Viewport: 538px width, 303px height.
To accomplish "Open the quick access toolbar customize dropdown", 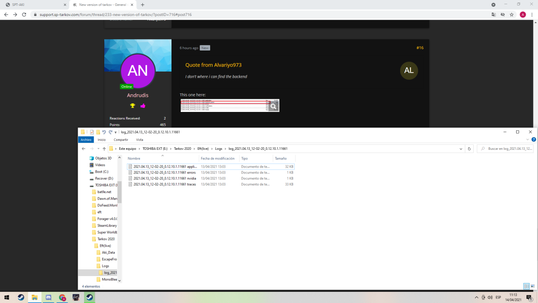I will (x=116, y=132).
